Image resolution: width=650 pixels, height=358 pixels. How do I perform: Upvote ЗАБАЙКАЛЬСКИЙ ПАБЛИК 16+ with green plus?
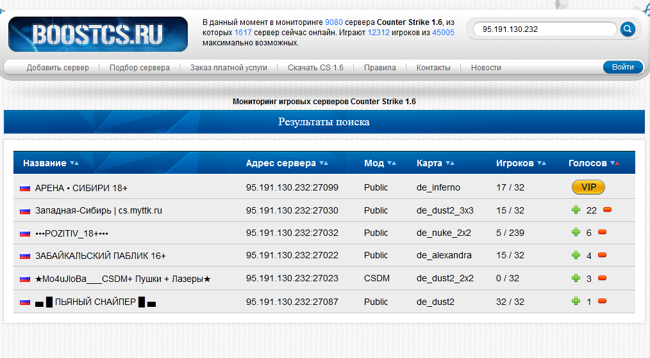(576, 254)
